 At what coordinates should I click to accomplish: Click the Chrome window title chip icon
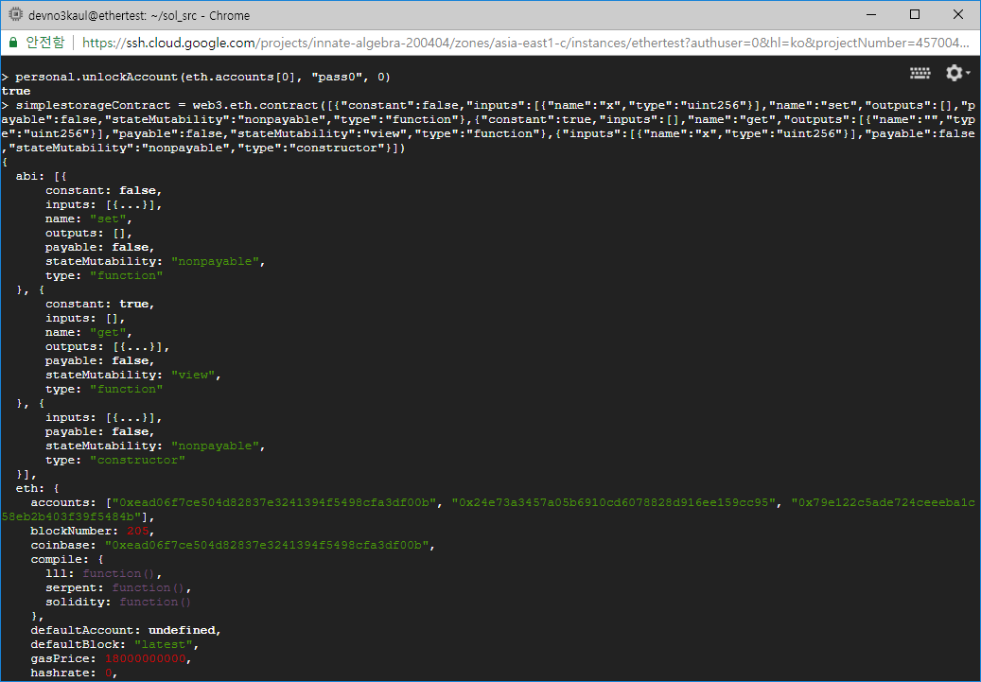tap(15, 14)
